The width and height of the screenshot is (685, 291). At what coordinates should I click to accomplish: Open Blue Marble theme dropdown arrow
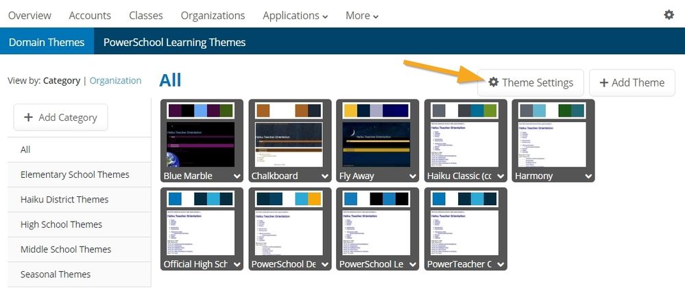coord(237,176)
